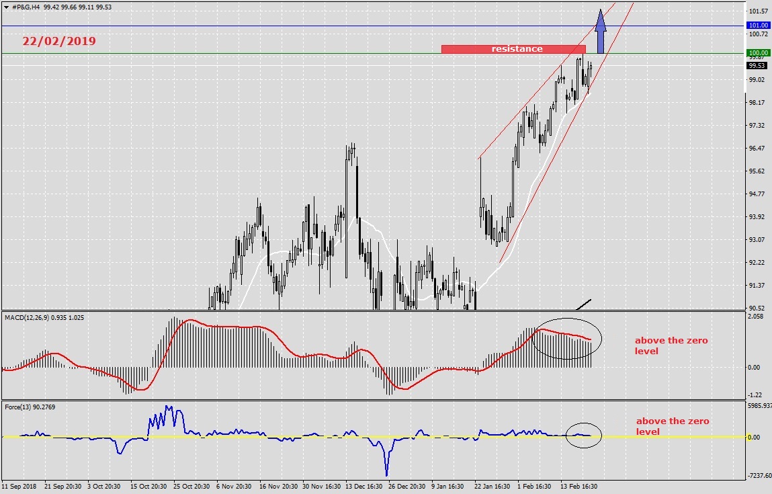Click 'above the zero level' text in Force panel
Screen dimensions: 772x494
pyautogui.click(x=672, y=426)
